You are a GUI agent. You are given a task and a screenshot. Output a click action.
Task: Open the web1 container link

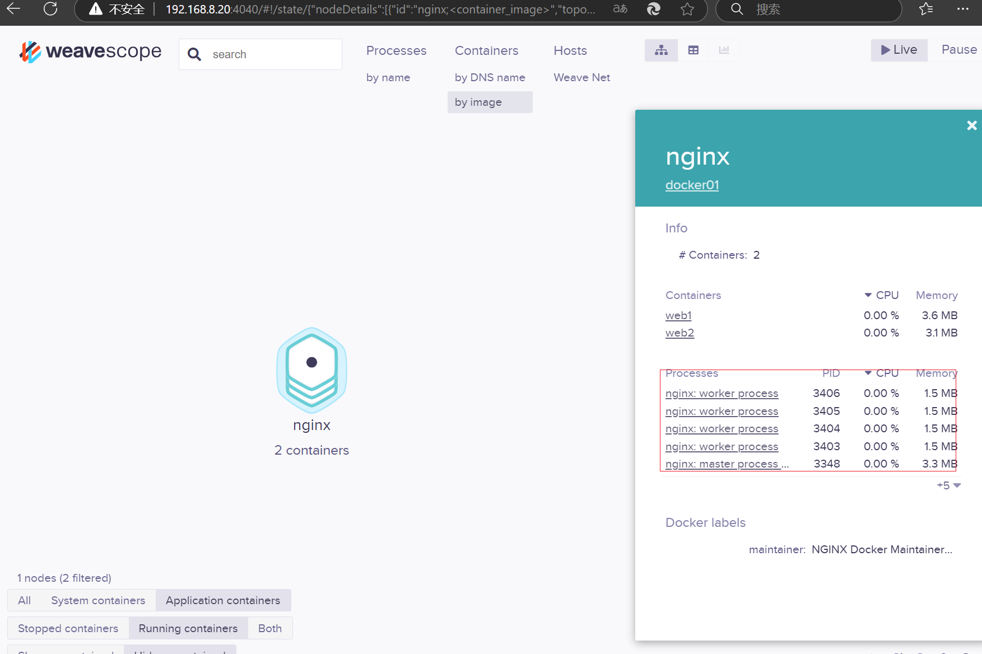tap(678, 315)
